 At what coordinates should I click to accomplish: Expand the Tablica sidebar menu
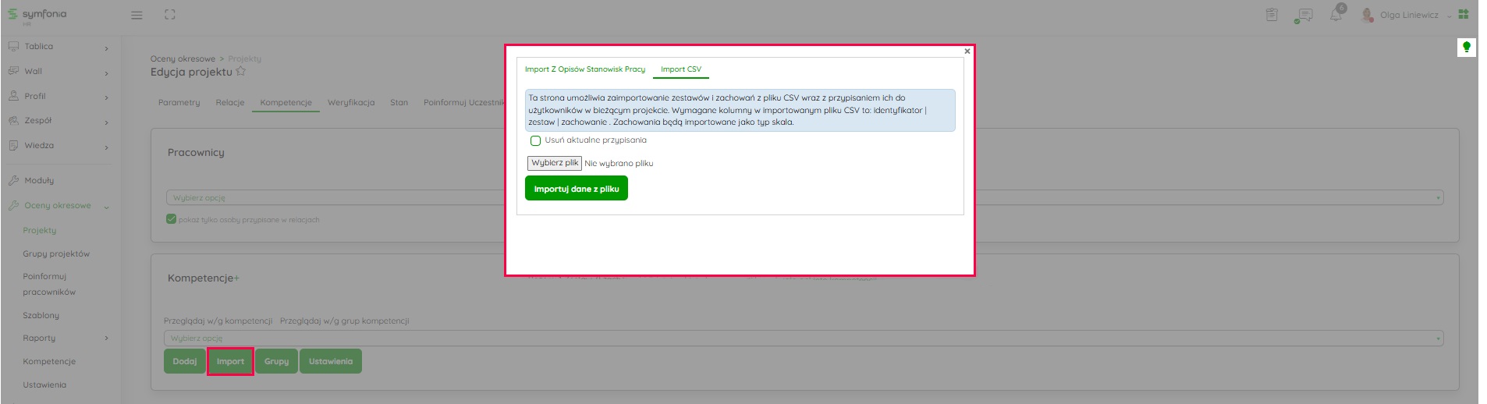[x=59, y=47]
